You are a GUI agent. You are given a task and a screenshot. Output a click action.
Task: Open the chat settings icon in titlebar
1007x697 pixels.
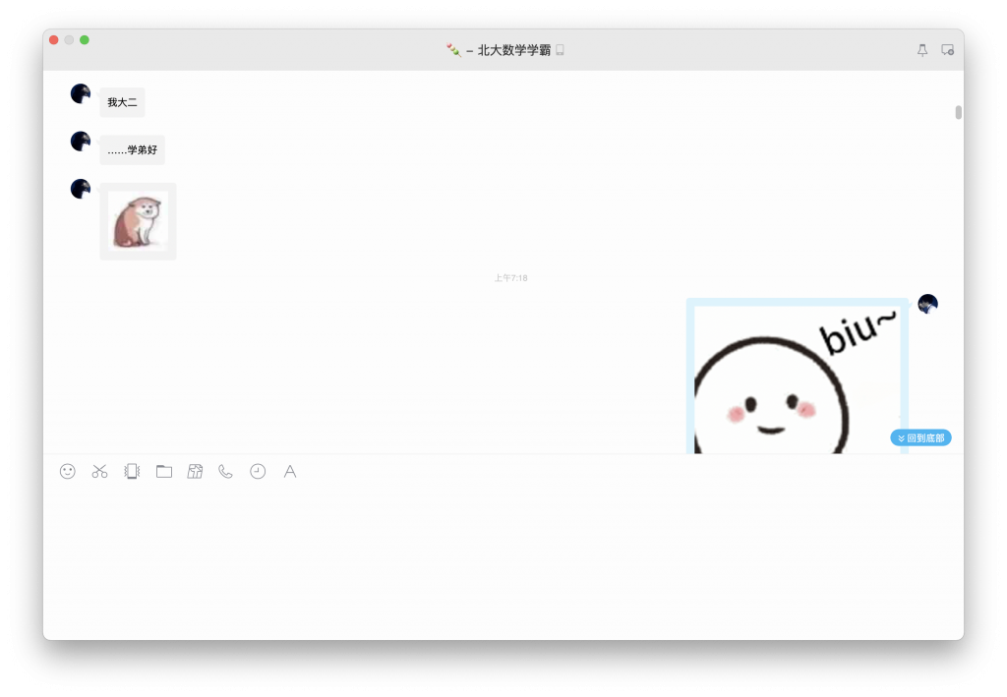947,48
